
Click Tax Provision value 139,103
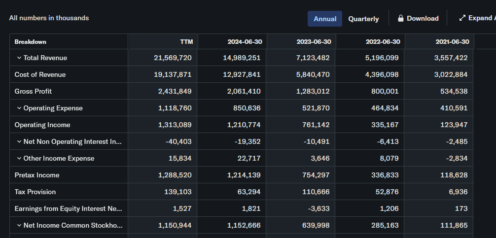(178, 192)
